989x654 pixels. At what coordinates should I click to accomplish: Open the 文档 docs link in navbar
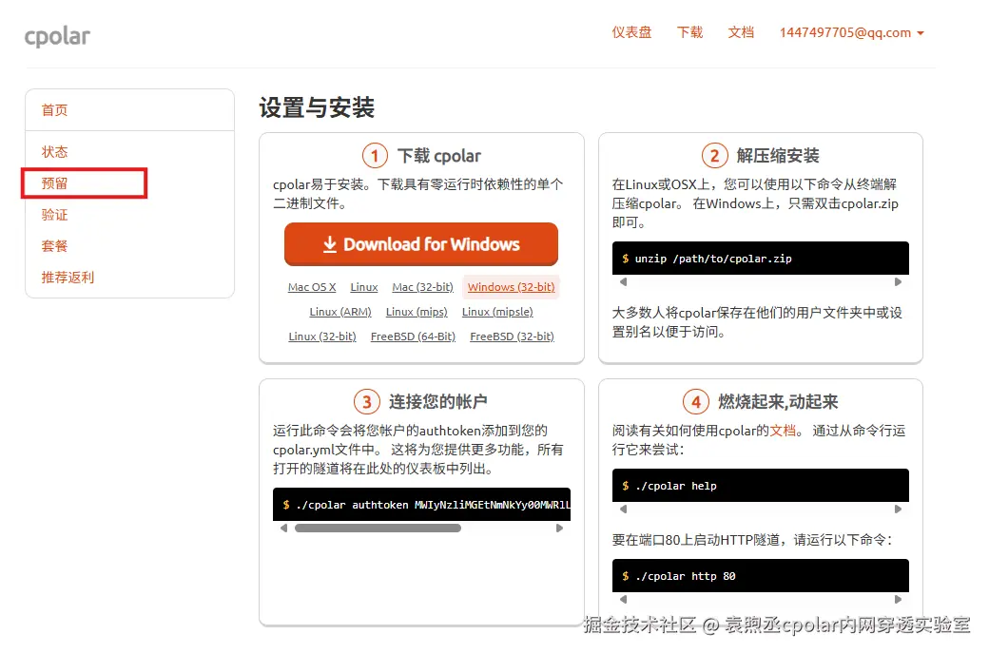click(741, 32)
